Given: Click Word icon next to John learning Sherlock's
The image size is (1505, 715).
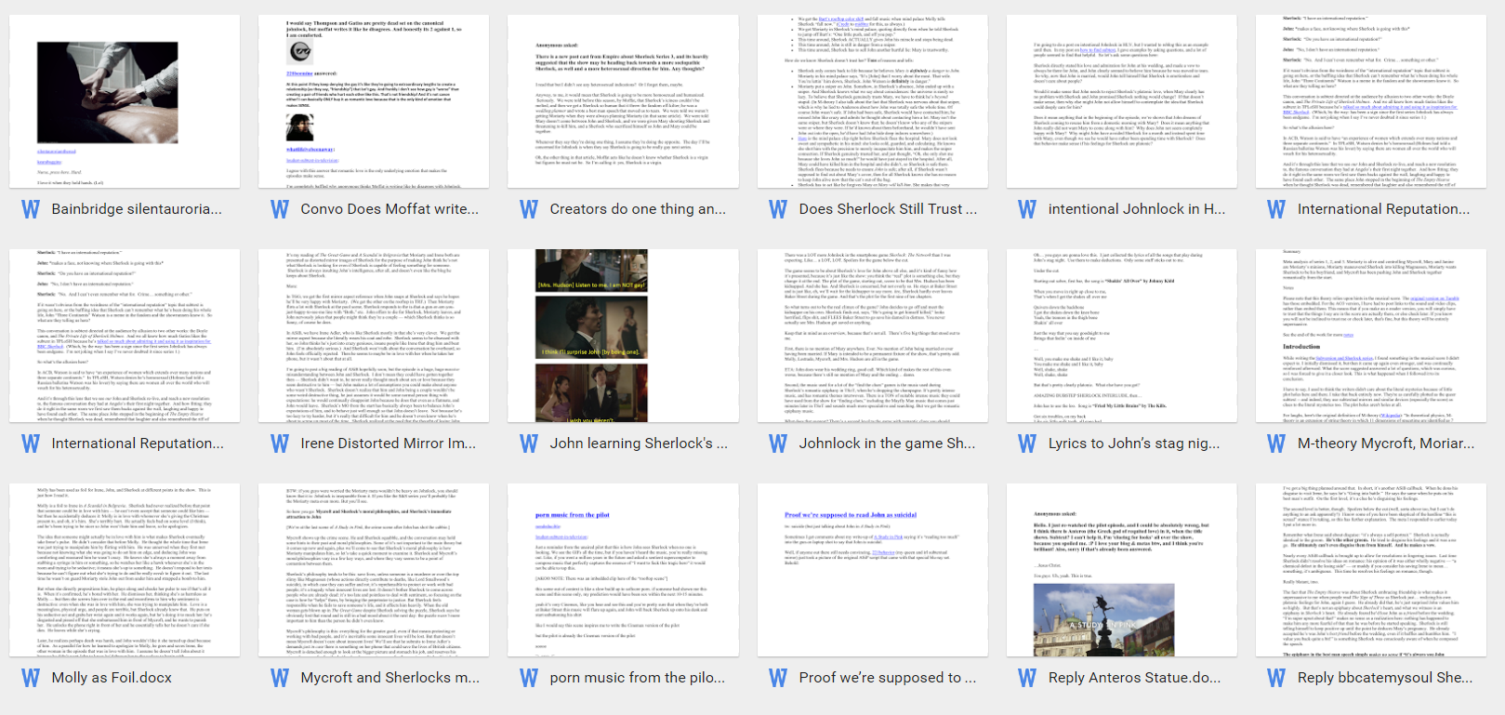Looking at the screenshot, I should pos(529,444).
